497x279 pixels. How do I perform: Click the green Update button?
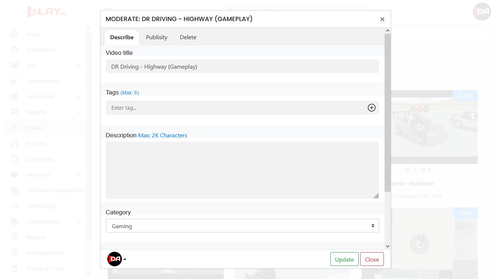[x=345, y=259]
